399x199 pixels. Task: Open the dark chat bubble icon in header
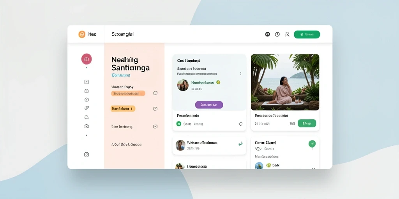267,34
